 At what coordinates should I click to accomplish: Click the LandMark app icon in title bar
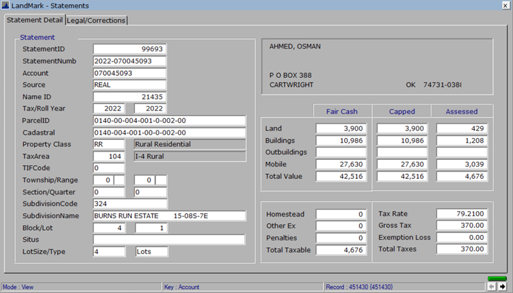coord(5,5)
